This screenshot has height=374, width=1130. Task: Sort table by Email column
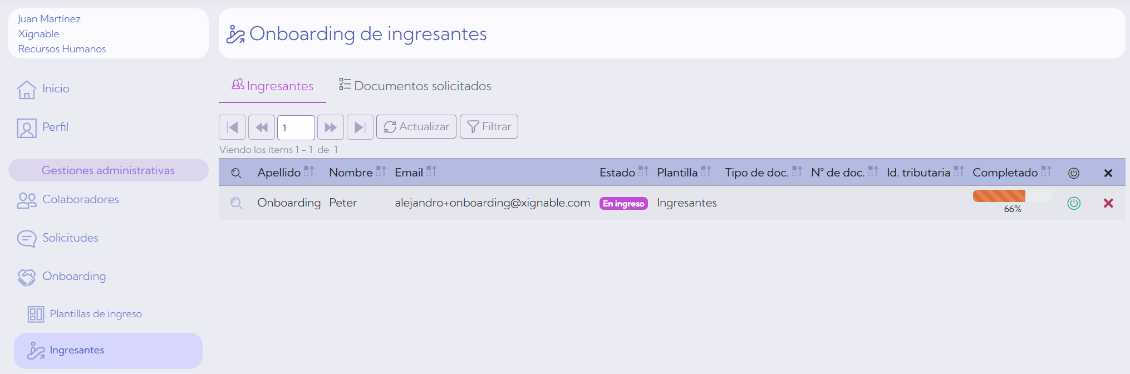(431, 171)
